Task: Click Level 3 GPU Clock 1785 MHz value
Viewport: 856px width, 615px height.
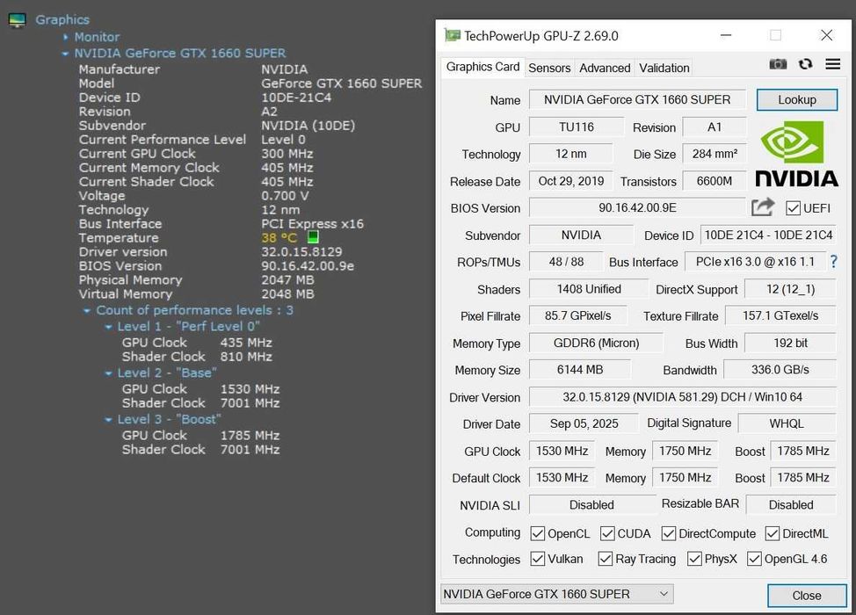Action: (x=250, y=436)
